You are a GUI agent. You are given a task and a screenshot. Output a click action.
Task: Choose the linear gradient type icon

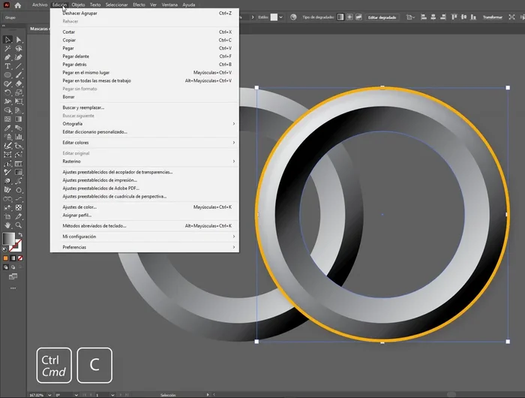point(340,17)
